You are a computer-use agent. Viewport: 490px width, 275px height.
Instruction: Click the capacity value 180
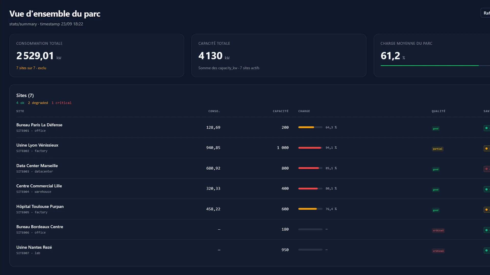(x=285, y=229)
